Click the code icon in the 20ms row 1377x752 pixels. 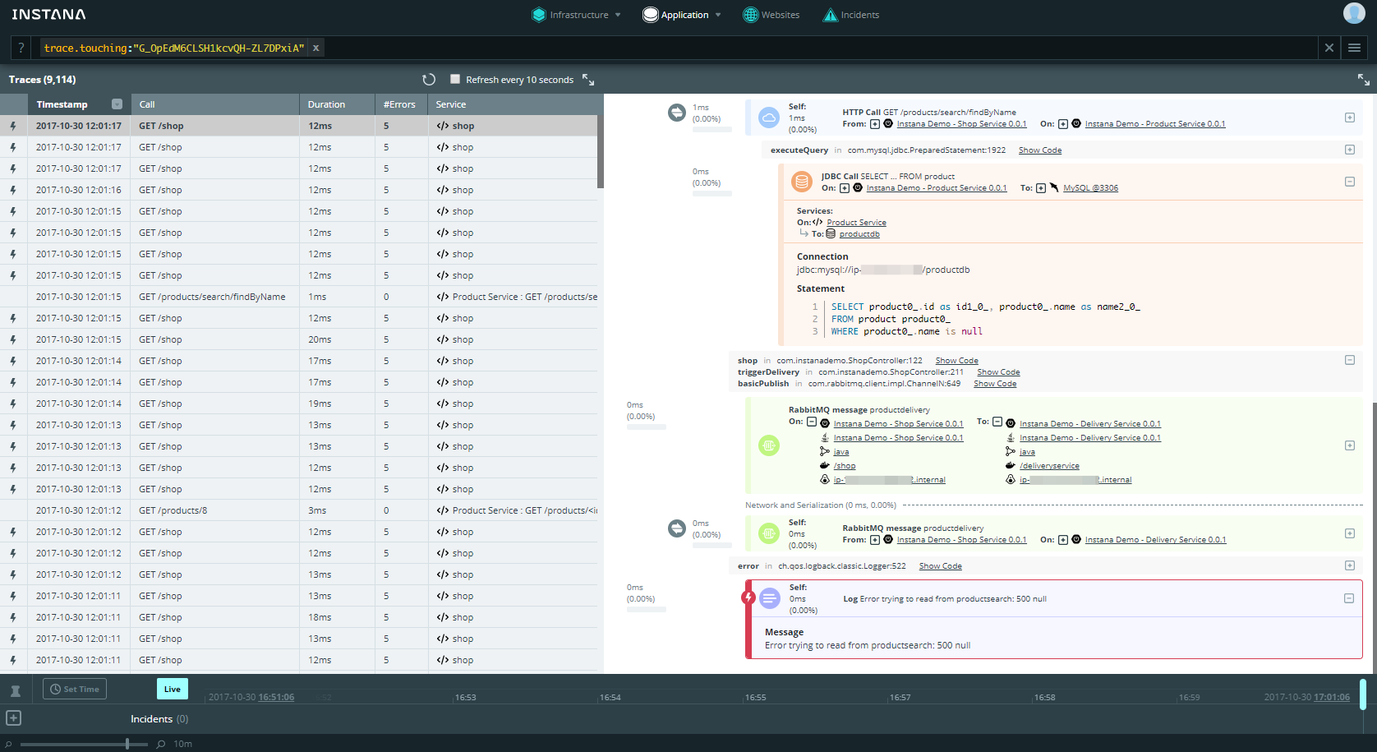pos(443,339)
